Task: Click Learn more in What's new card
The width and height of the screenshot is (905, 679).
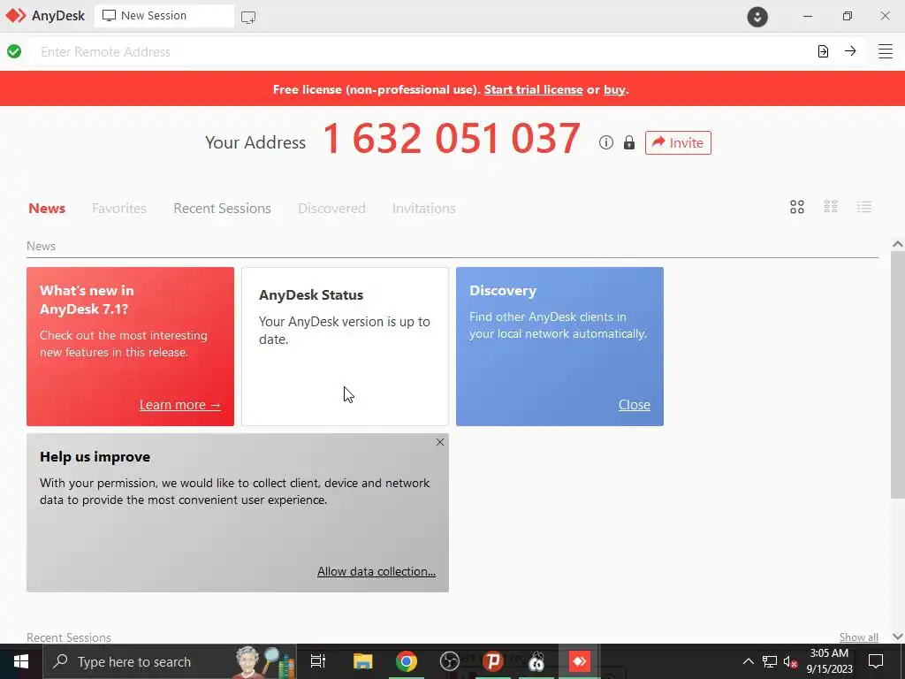Action: (180, 405)
